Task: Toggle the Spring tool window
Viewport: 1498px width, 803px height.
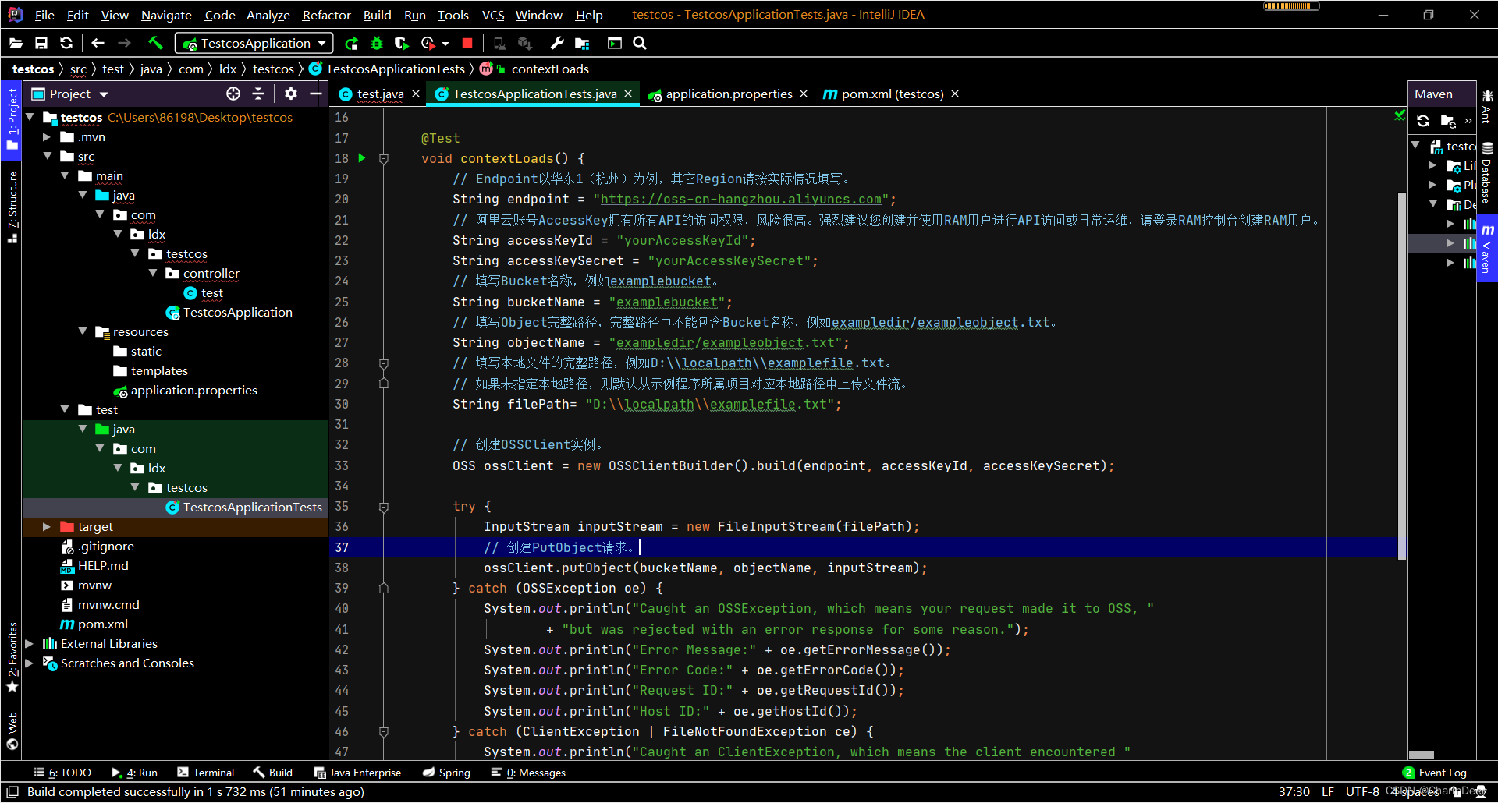Action: [446, 773]
